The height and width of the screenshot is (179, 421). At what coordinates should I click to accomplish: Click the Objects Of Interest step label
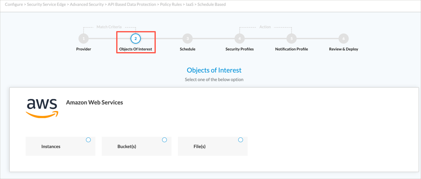[136, 49]
